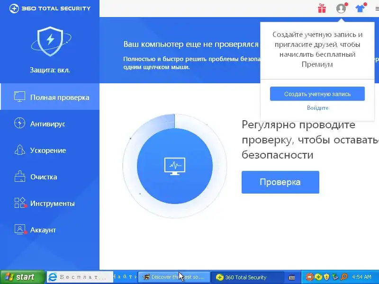
Task: Open the gift box promotions icon
Action: pyautogui.click(x=322, y=9)
